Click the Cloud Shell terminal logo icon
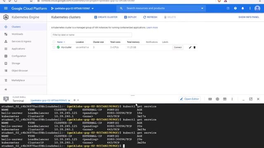 coord(6,99)
